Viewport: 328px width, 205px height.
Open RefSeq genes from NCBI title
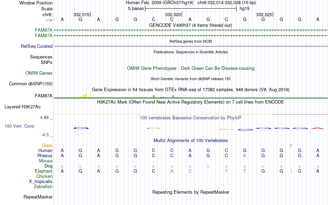tap(191, 41)
